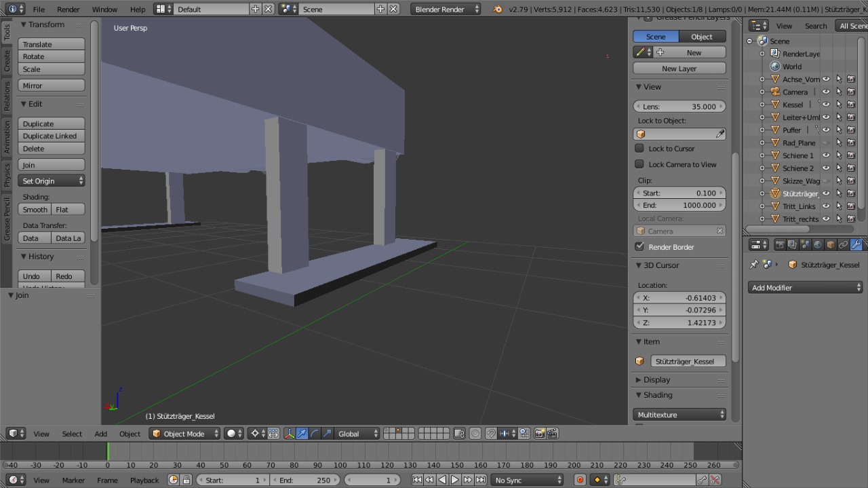Open the Object Mode dropdown
This screenshot has width=868, height=488.
tap(185, 434)
